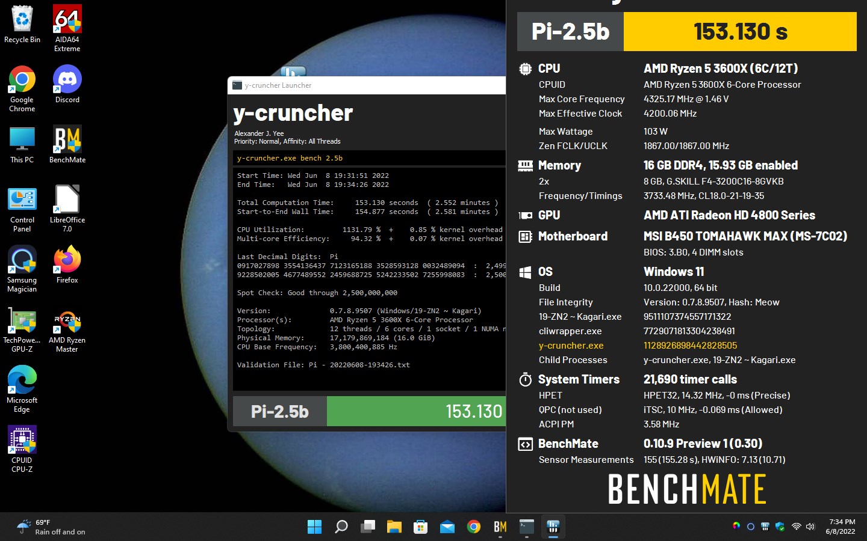Switch to the terminal taskbar icon
867x541 pixels.
(x=526, y=527)
